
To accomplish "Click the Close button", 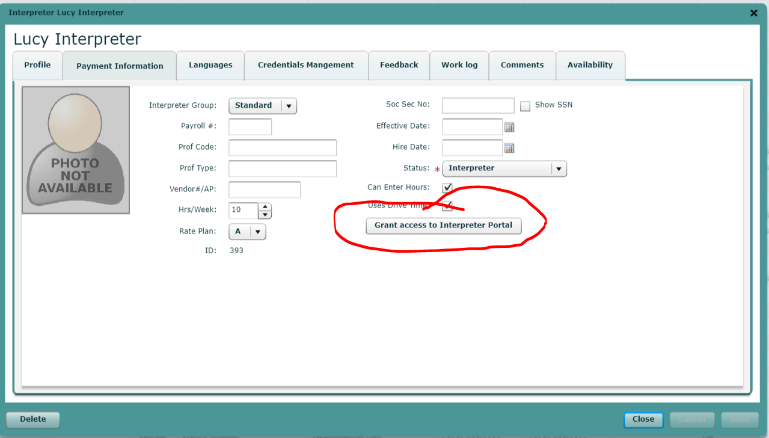I will [643, 419].
